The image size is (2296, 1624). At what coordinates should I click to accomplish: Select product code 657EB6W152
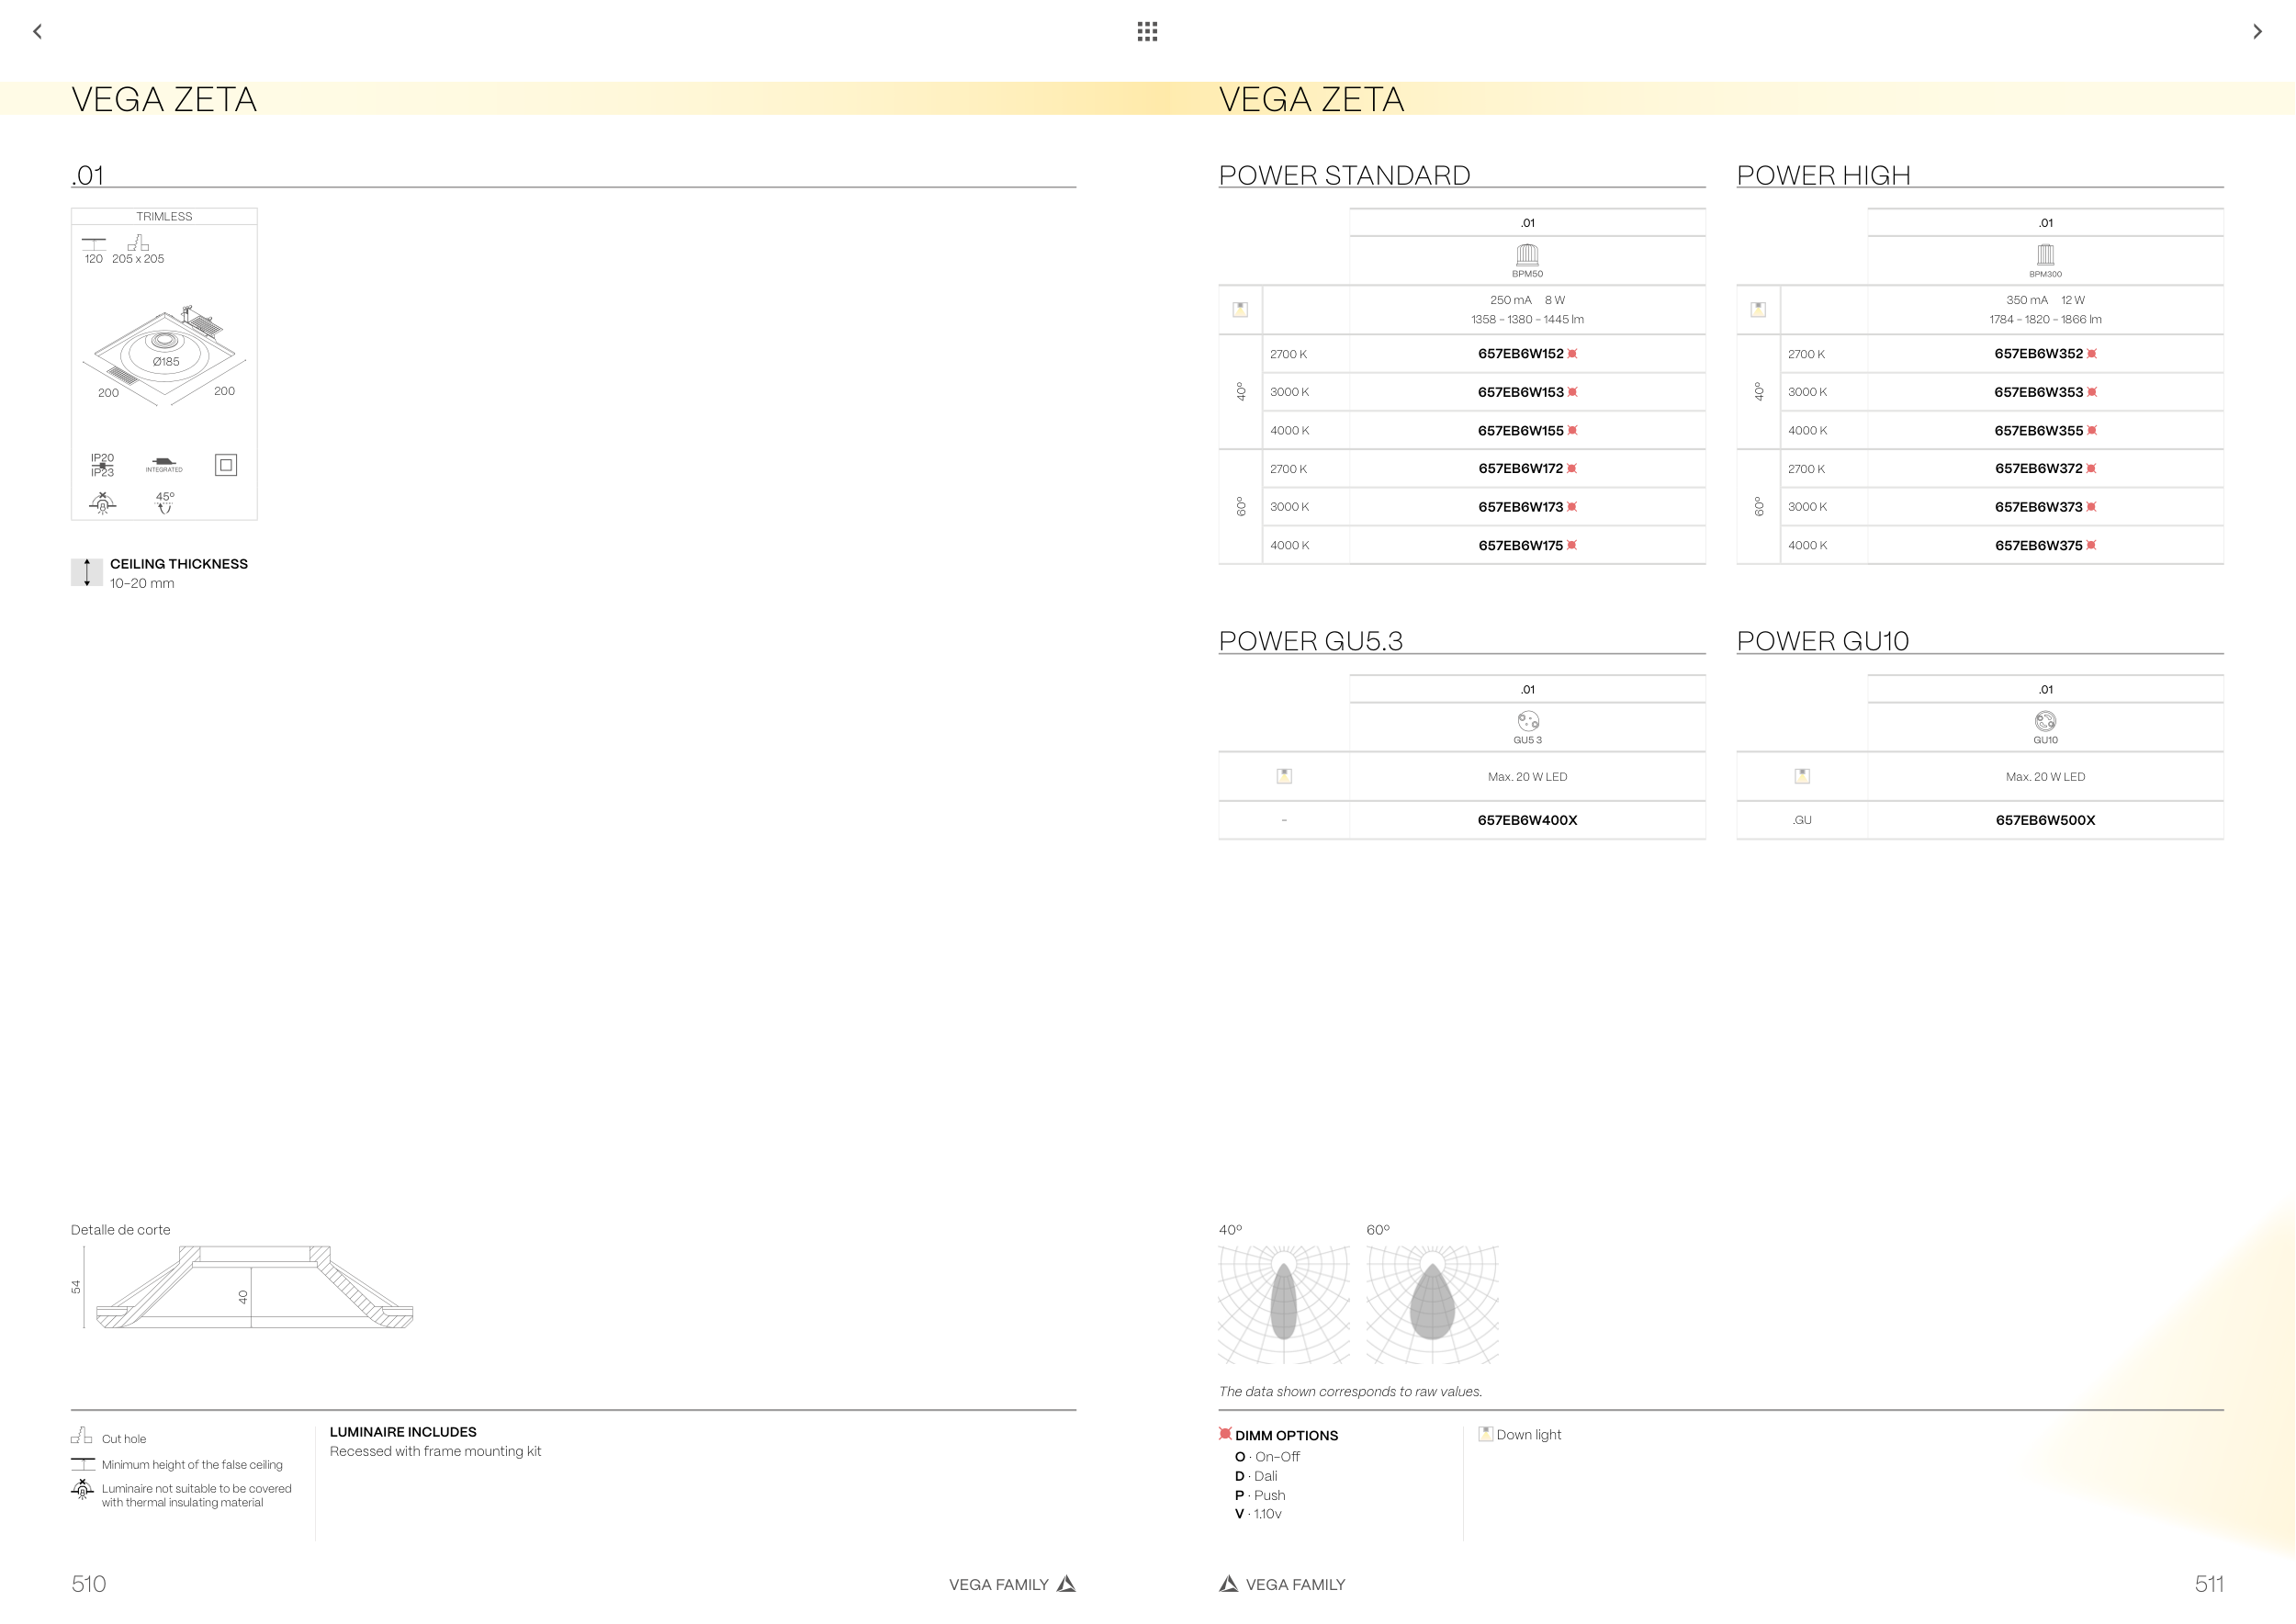pos(1520,354)
